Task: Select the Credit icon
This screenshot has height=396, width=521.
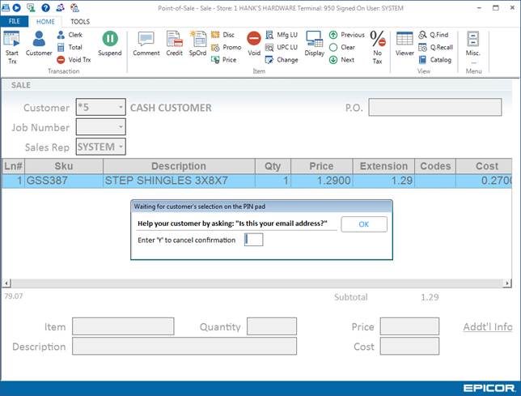Action: click(174, 44)
